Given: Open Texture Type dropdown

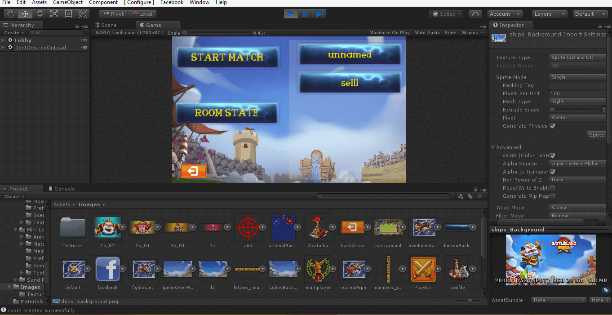Looking at the screenshot, I should (578, 58).
